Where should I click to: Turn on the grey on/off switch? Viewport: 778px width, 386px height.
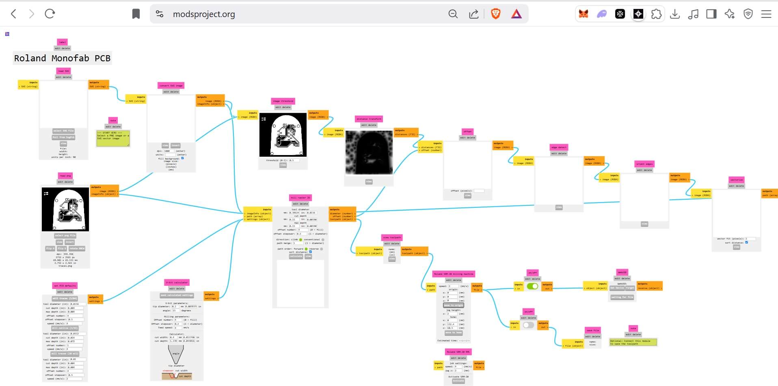pos(528,325)
